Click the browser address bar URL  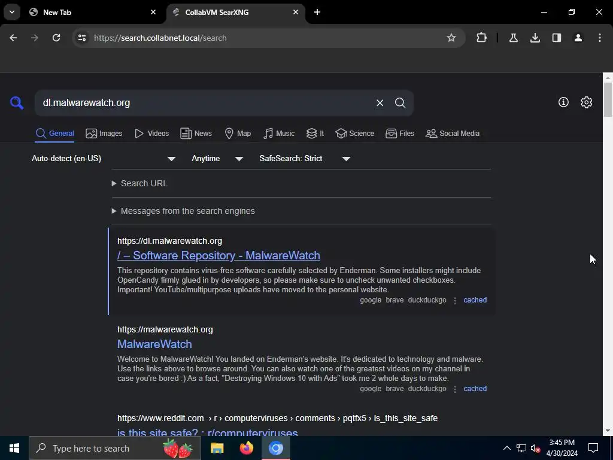pos(160,38)
